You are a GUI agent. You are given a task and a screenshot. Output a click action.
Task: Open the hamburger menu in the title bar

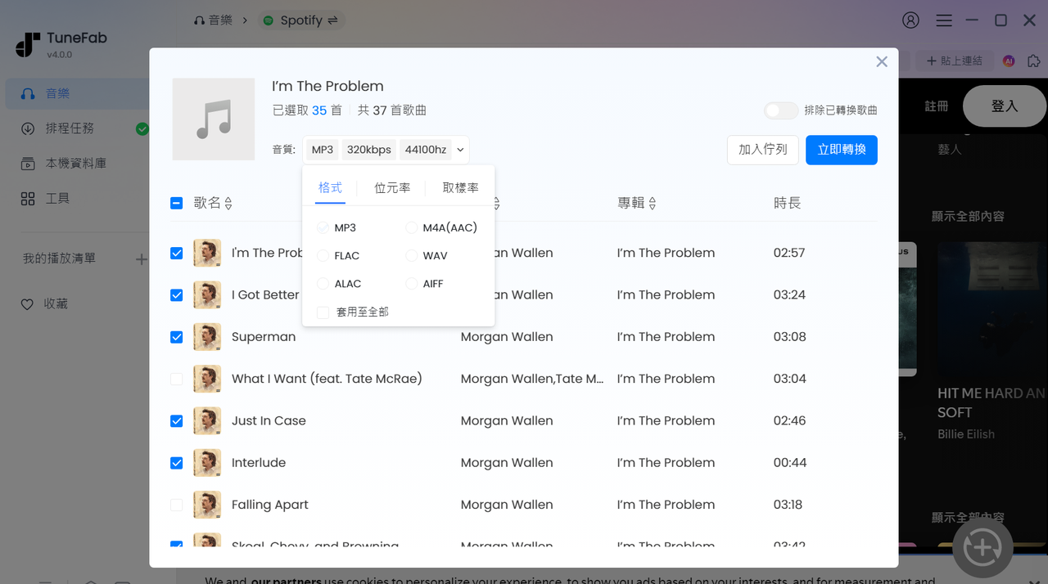[x=943, y=20]
